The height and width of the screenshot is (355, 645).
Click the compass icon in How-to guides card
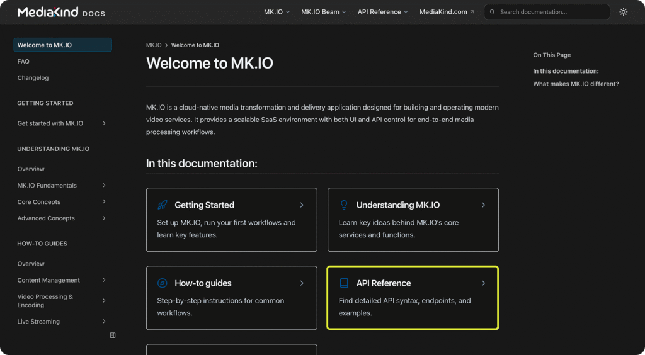click(163, 283)
